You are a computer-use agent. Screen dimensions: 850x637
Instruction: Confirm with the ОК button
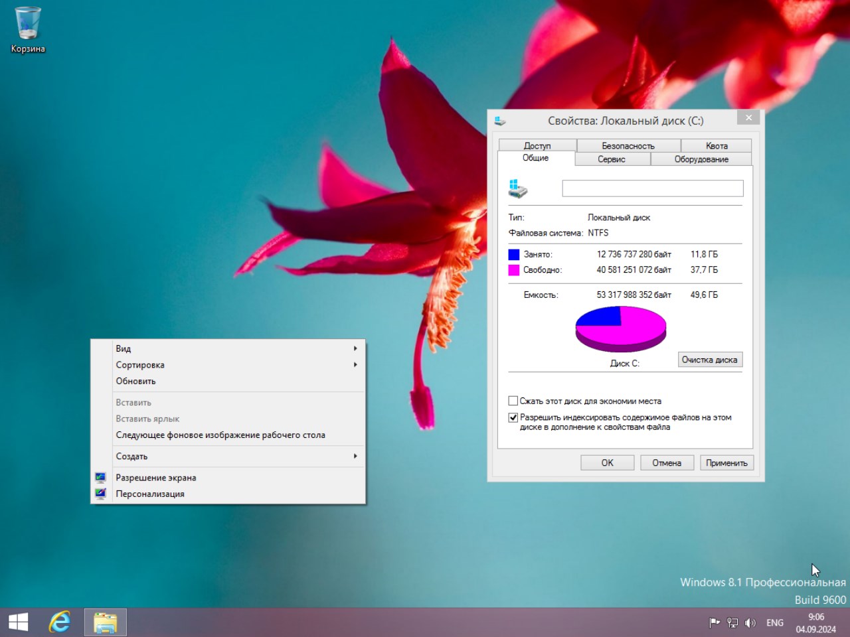coord(608,462)
